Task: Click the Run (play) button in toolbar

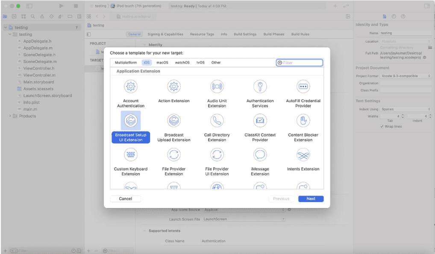Action: (61, 6)
